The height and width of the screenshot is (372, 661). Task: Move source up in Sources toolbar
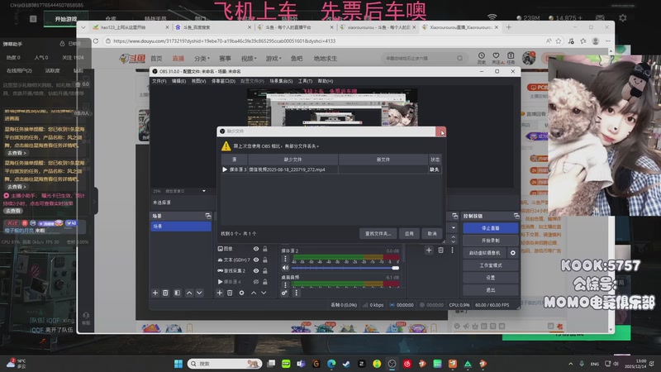click(x=254, y=293)
